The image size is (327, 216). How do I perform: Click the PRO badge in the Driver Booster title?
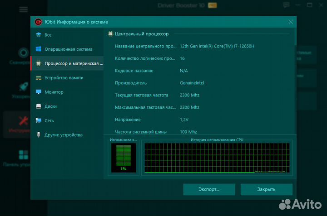click(213, 5)
